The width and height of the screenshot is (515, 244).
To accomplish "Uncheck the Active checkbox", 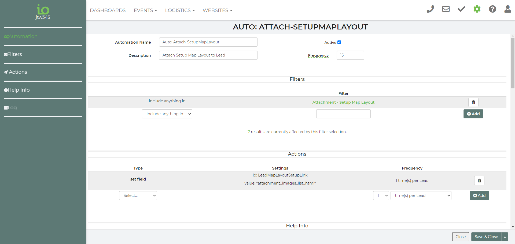I will [339, 42].
